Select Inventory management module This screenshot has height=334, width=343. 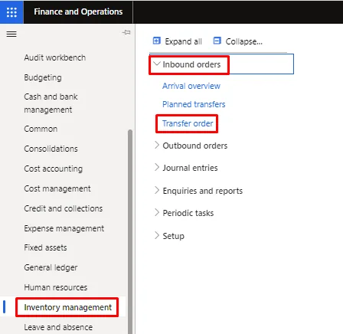point(67,307)
